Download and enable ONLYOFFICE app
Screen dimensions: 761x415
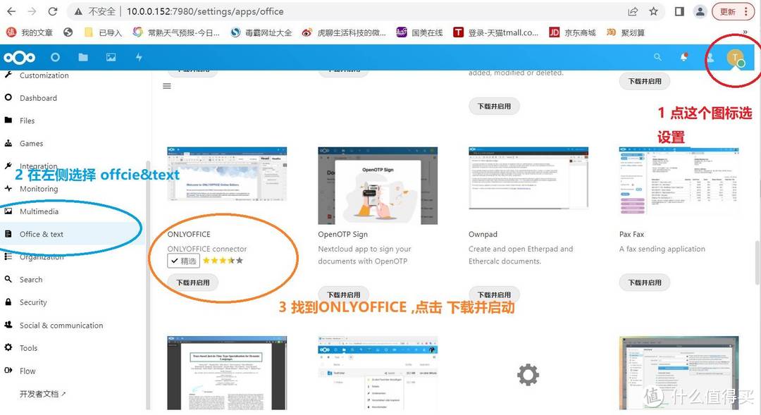click(x=192, y=283)
